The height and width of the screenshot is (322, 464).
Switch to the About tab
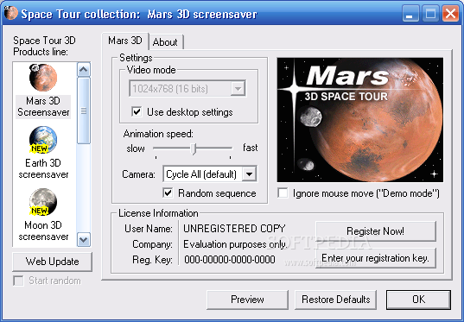click(165, 42)
